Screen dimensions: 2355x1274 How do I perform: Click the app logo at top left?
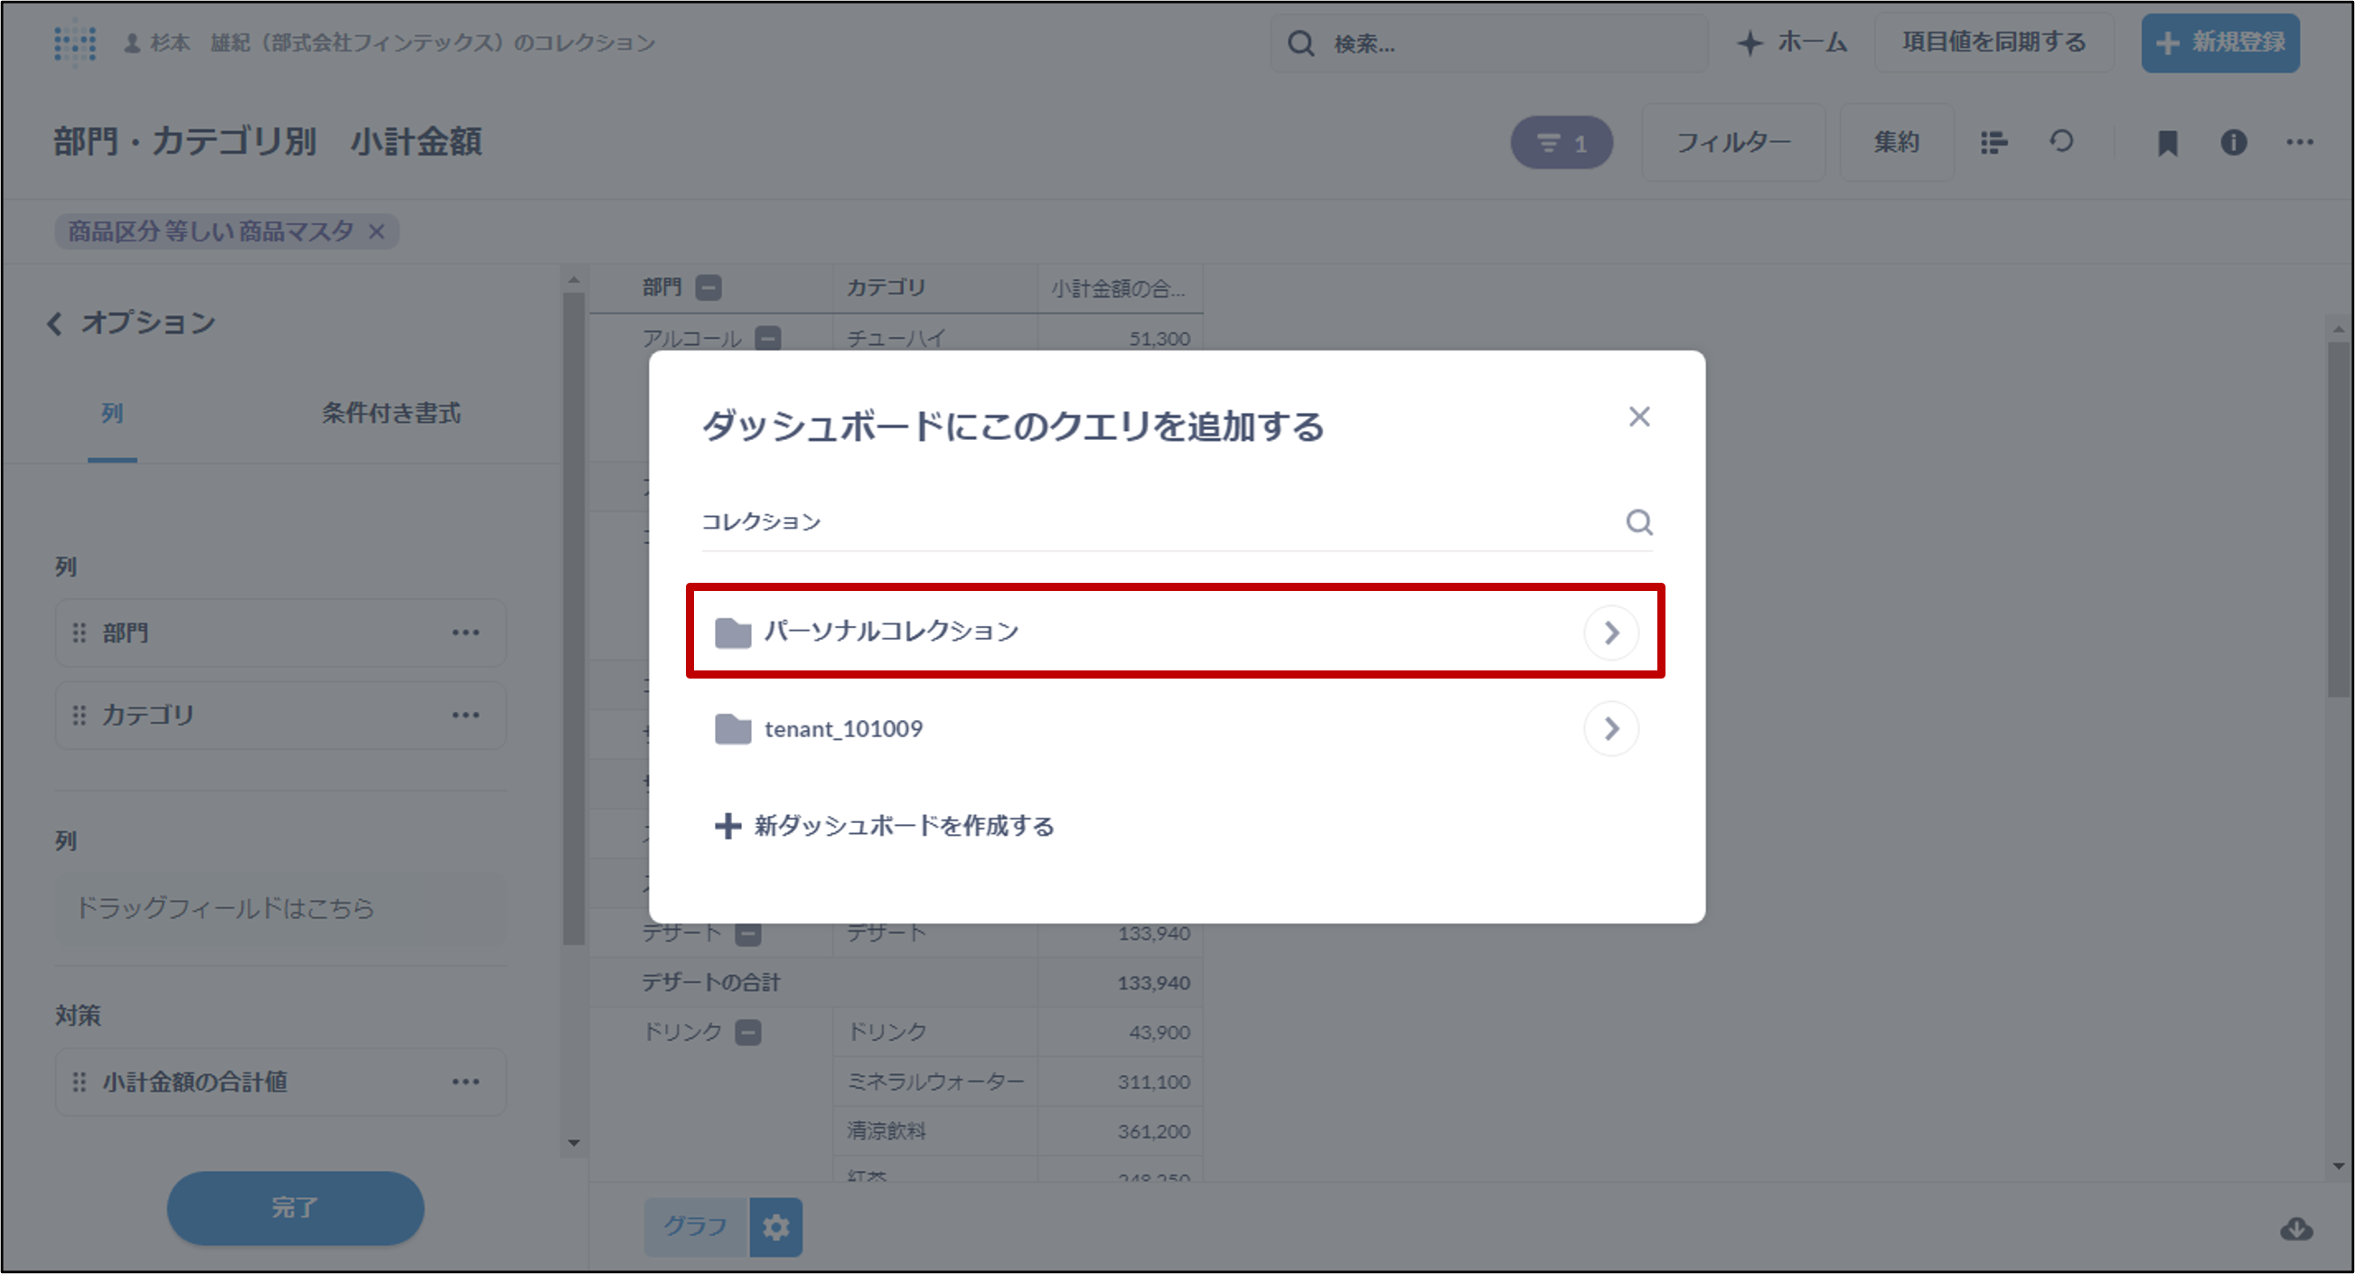click(x=75, y=42)
